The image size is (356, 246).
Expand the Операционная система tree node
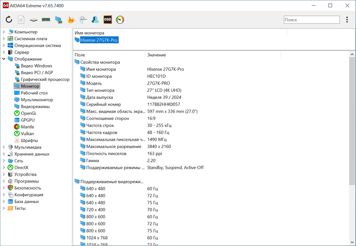point(4,46)
